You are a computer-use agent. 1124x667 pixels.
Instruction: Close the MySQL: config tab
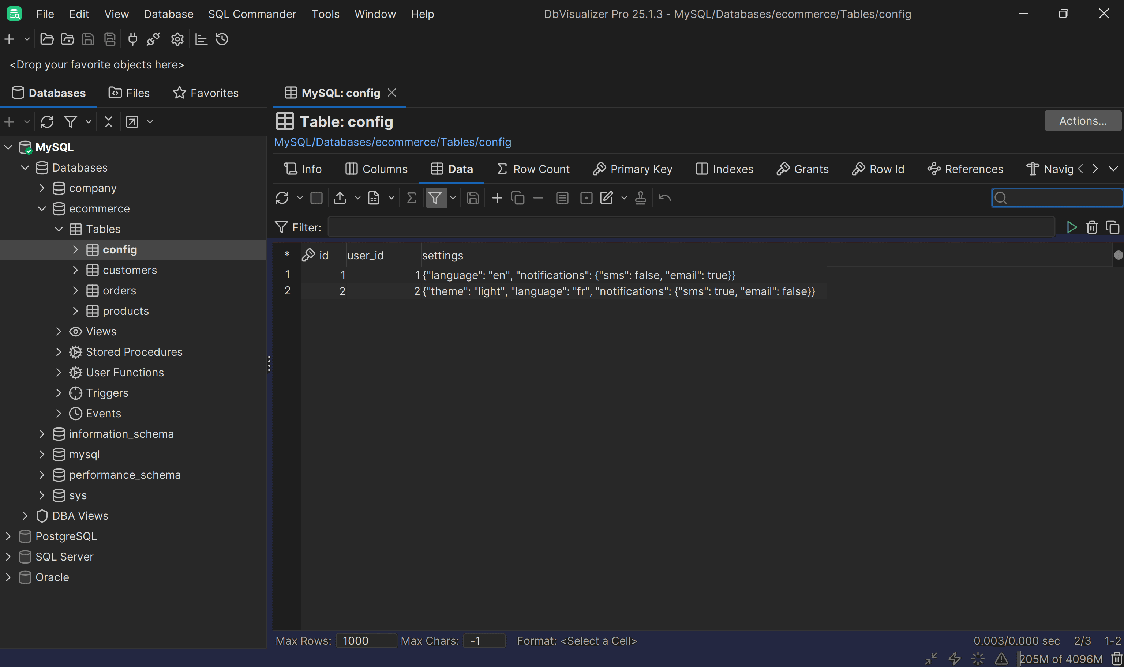pos(392,93)
